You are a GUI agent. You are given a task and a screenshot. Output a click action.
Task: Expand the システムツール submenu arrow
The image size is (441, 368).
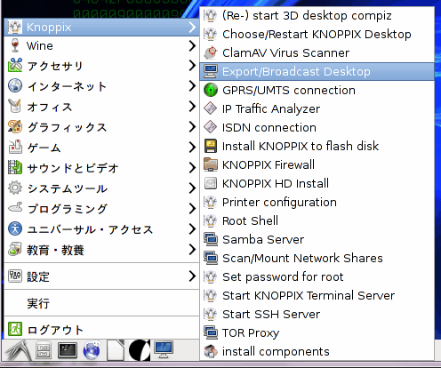click(x=192, y=188)
